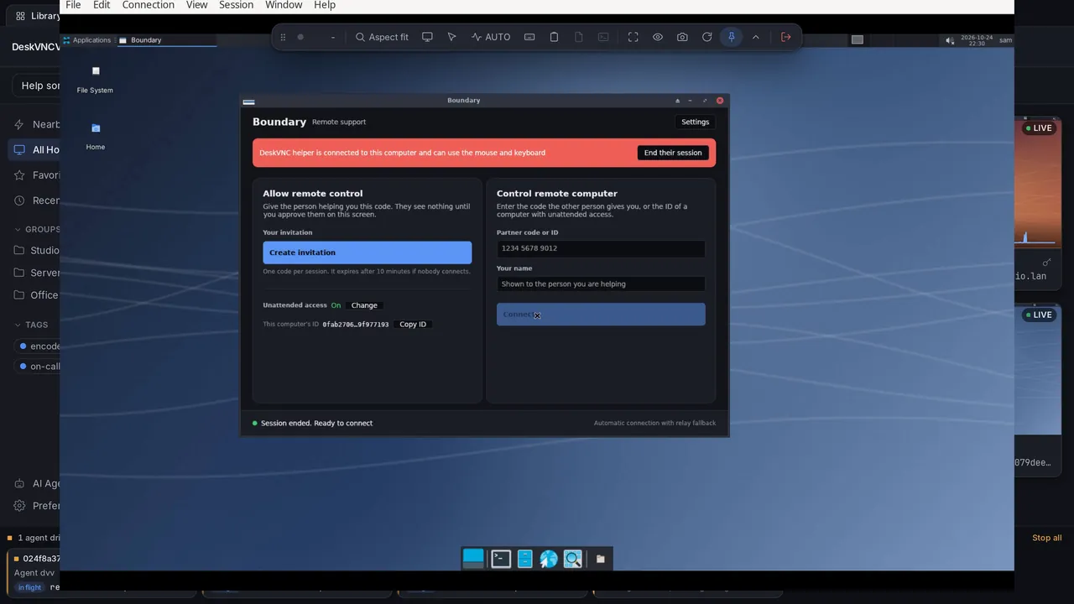Select the cursor pointer icon in session toolbar
Viewport: 1074px width, 604px height.
[451, 37]
